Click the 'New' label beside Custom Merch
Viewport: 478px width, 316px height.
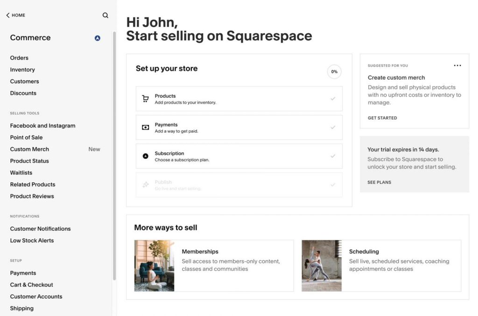[94, 149]
